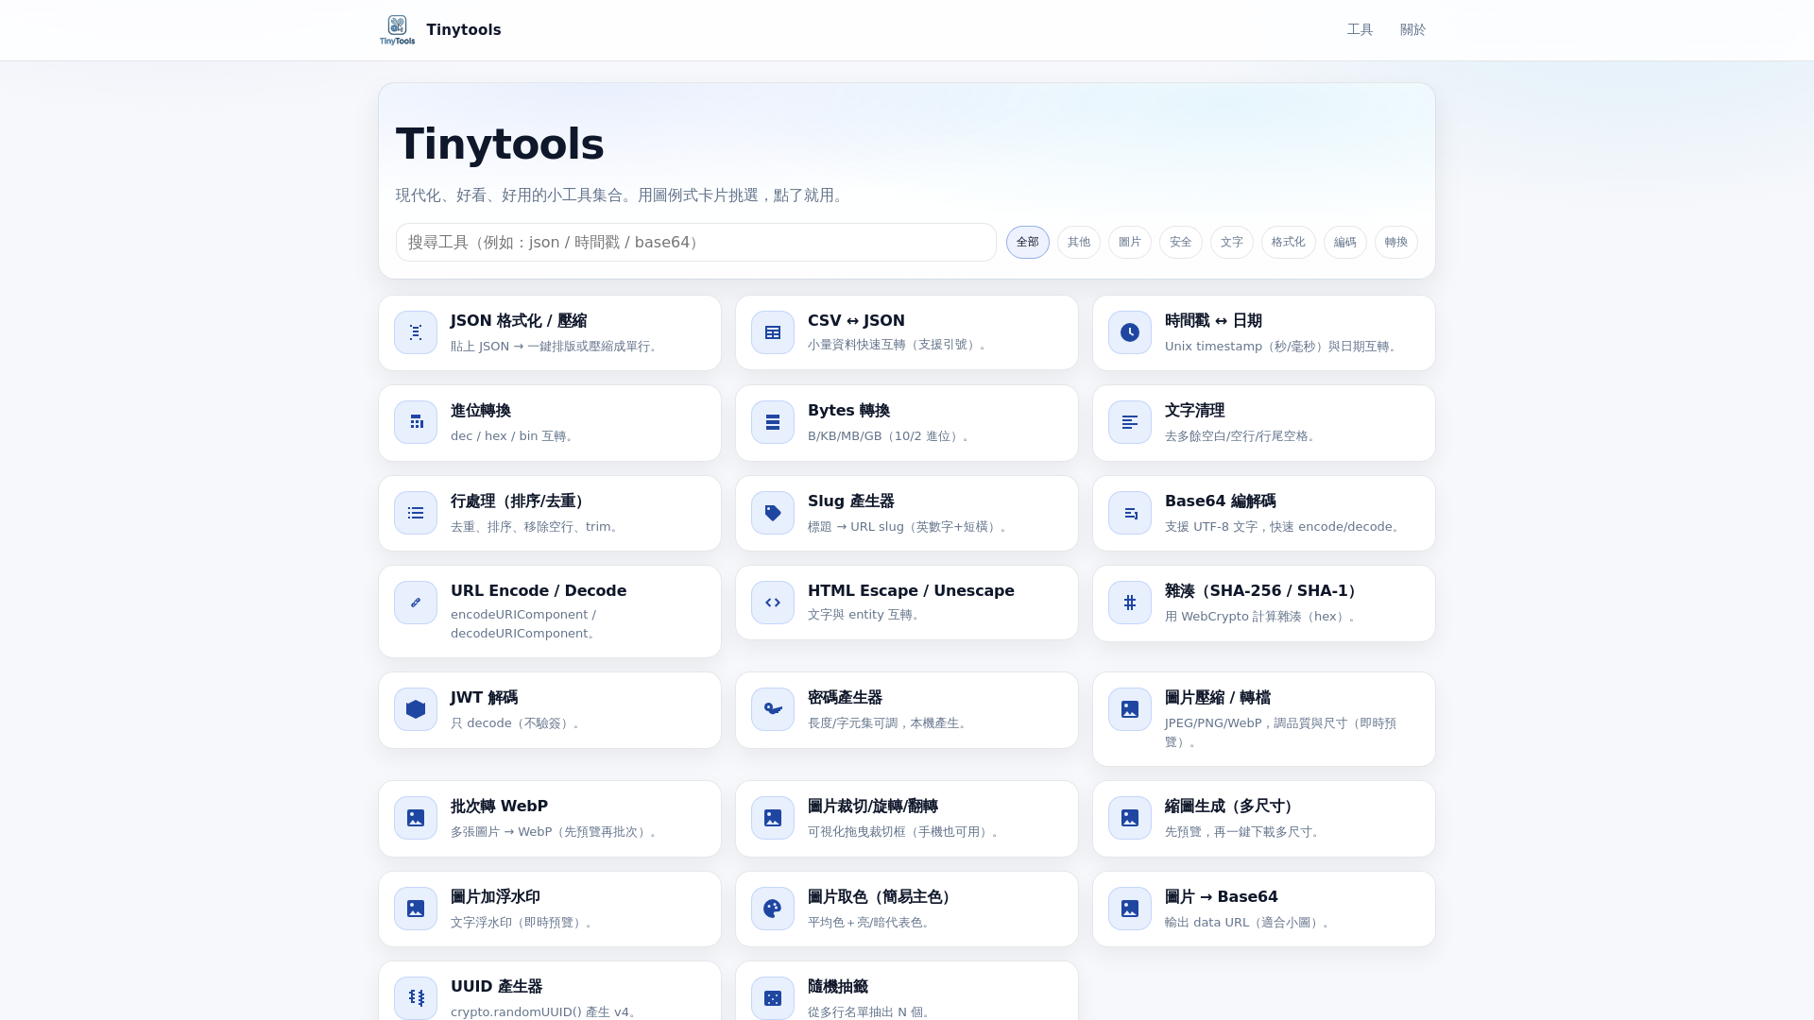Image resolution: width=1814 pixels, height=1020 pixels.
Task: Click text '先預覽，再一鍵下載多尺寸。'
Action: tap(1244, 832)
